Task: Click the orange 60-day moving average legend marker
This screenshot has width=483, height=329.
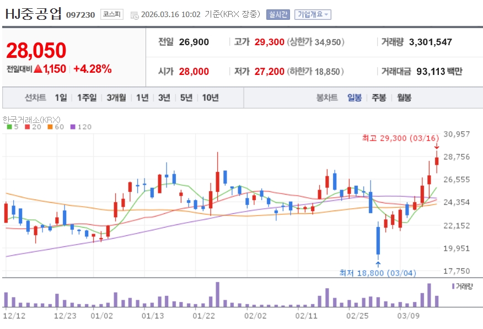Action: pyautogui.click(x=49, y=127)
